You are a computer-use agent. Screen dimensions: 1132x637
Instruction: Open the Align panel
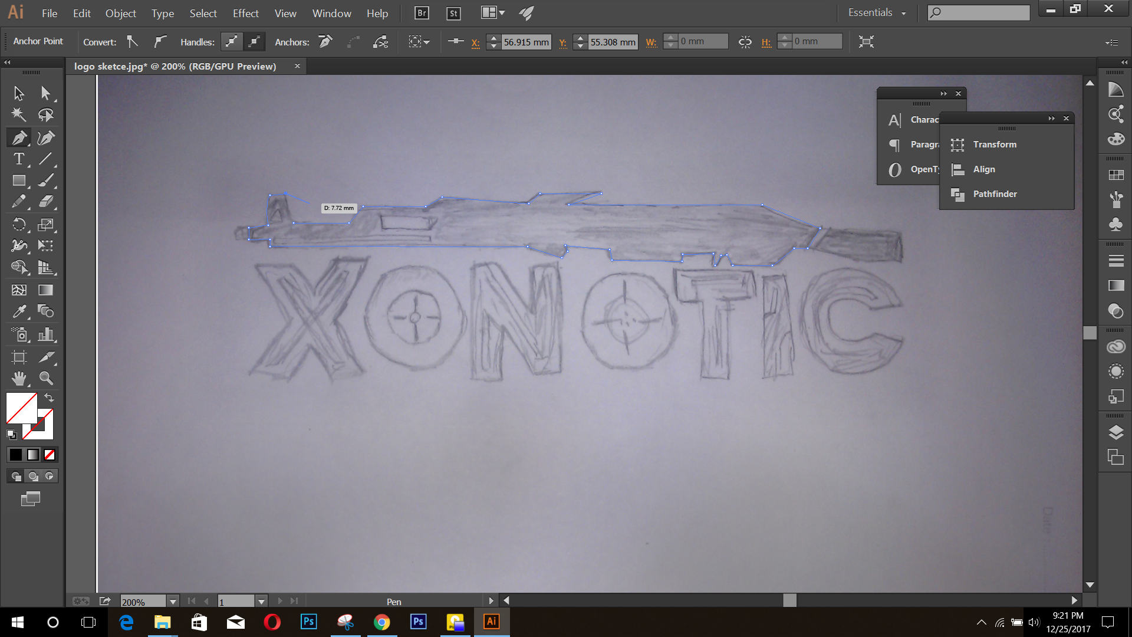coord(984,169)
